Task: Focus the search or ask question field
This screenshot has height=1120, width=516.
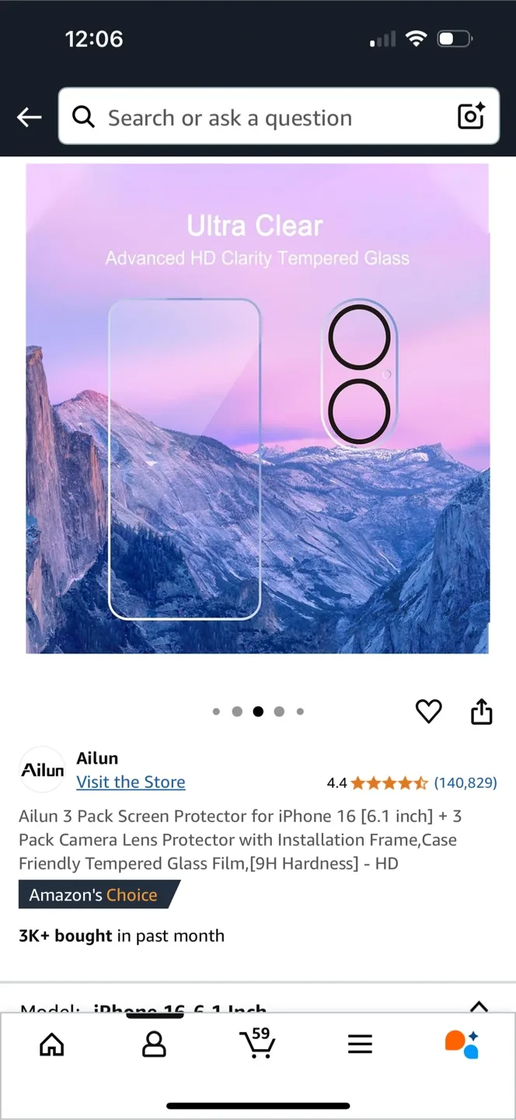Action: point(279,117)
